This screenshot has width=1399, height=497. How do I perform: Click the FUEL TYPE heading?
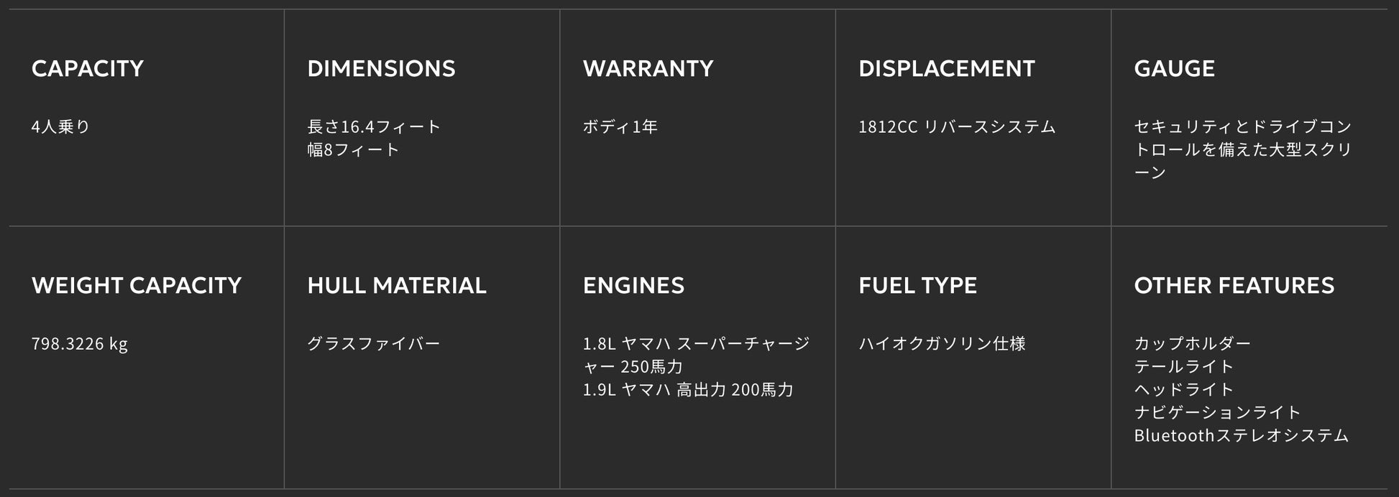917,285
